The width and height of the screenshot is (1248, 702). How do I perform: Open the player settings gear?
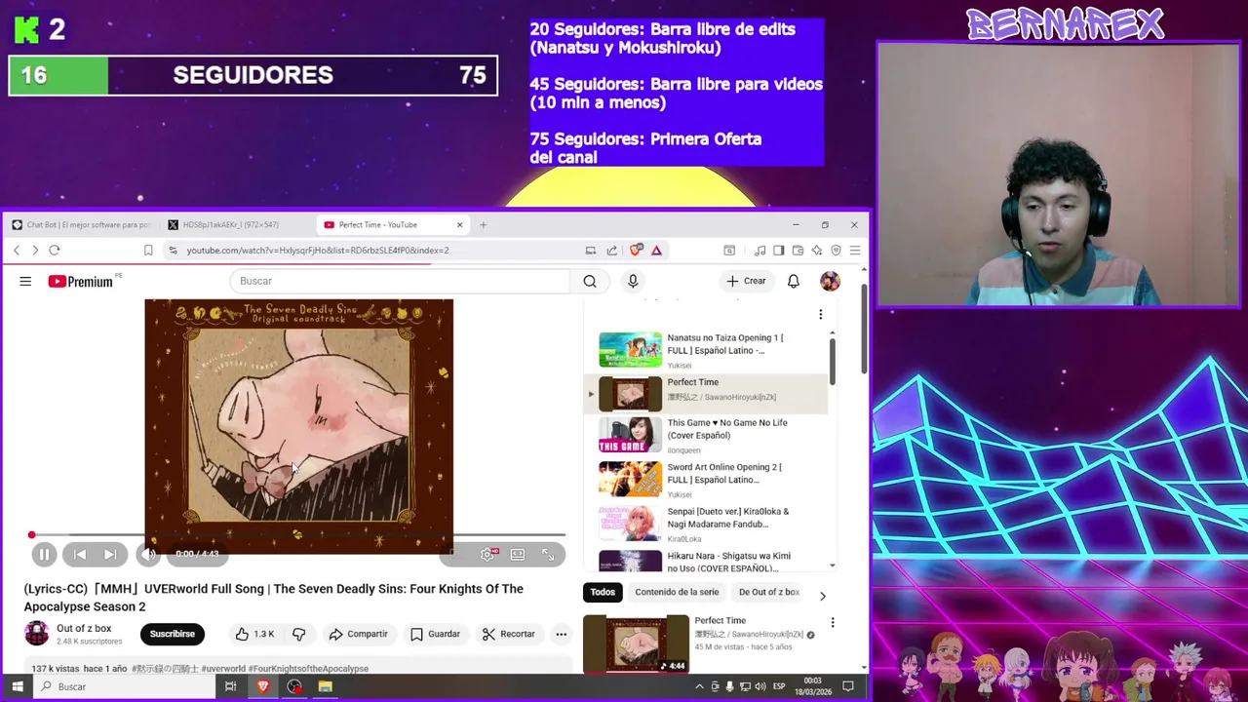click(x=487, y=554)
